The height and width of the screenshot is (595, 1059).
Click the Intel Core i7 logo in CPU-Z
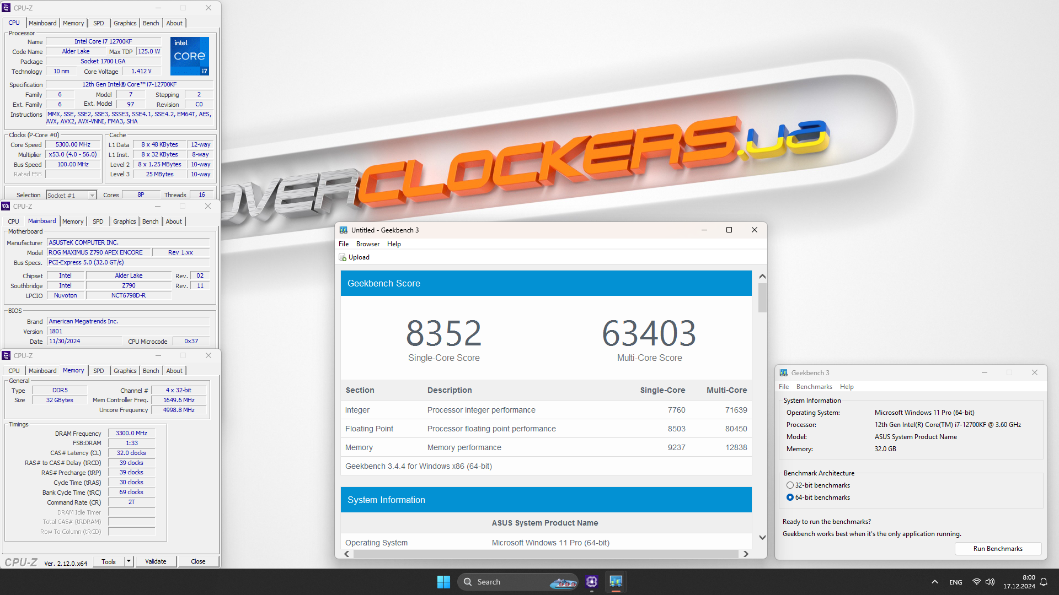click(190, 56)
